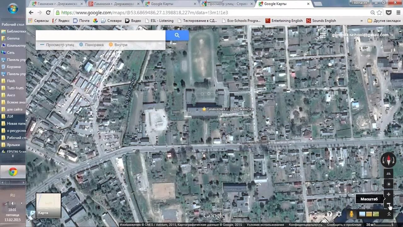Image resolution: width=403 pixels, height=227 pixels.
Task: Click the Google Maps search input field
Action: click(x=100, y=35)
